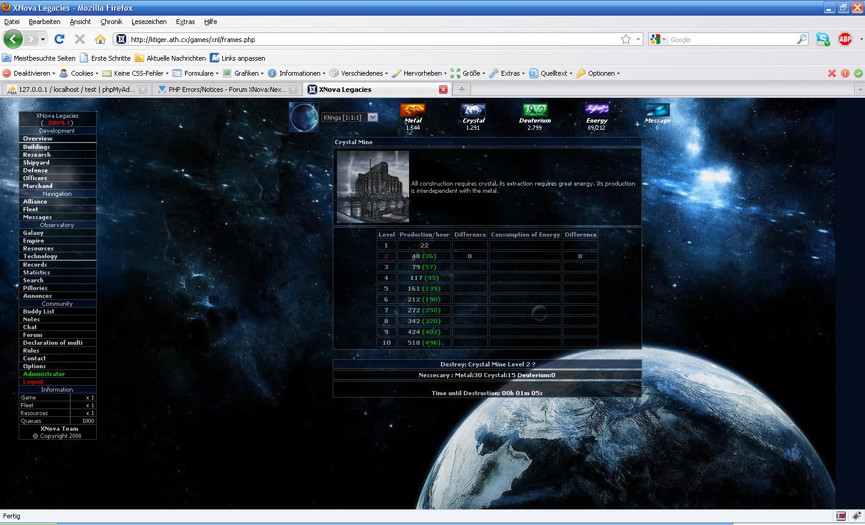Open the Hilfe menu
Image resolution: width=865 pixels, height=525 pixels.
coord(210,22)
